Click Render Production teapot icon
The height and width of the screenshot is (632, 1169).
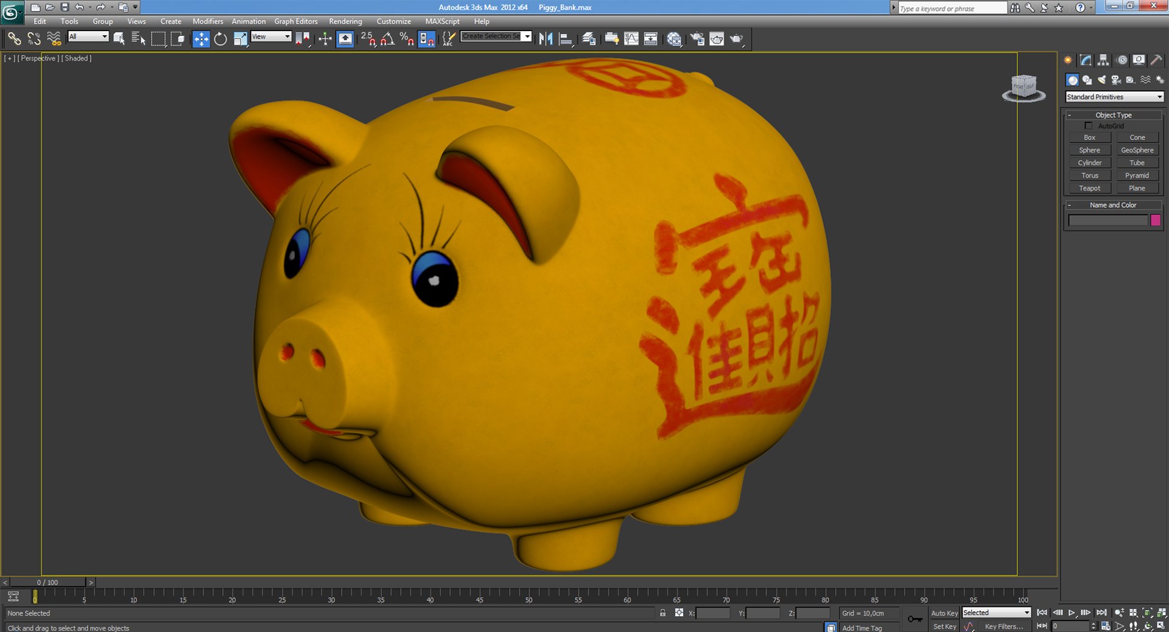737,39
